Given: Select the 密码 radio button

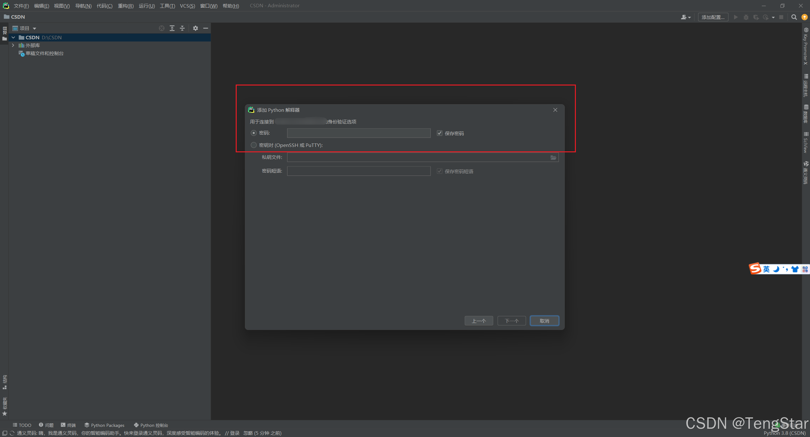Looking at the screenshot, I should [x=254, y=133].
